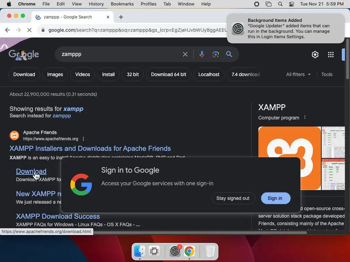Open the File menu
The width and height of the screenshot is (350, 262).
tap(46, 4)
